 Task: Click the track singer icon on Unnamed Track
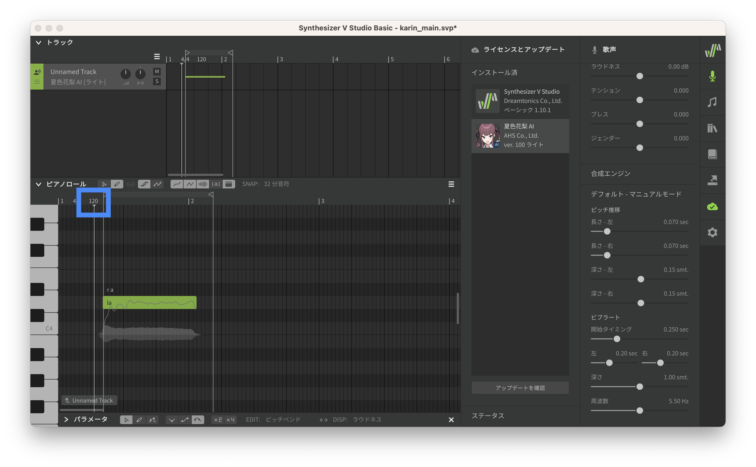[37, 72]
